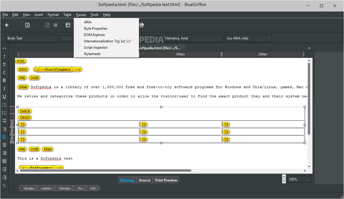Open the Table menu
This screenshot has width=344, height=199.
pyautogui.click(x=67, y=15)
